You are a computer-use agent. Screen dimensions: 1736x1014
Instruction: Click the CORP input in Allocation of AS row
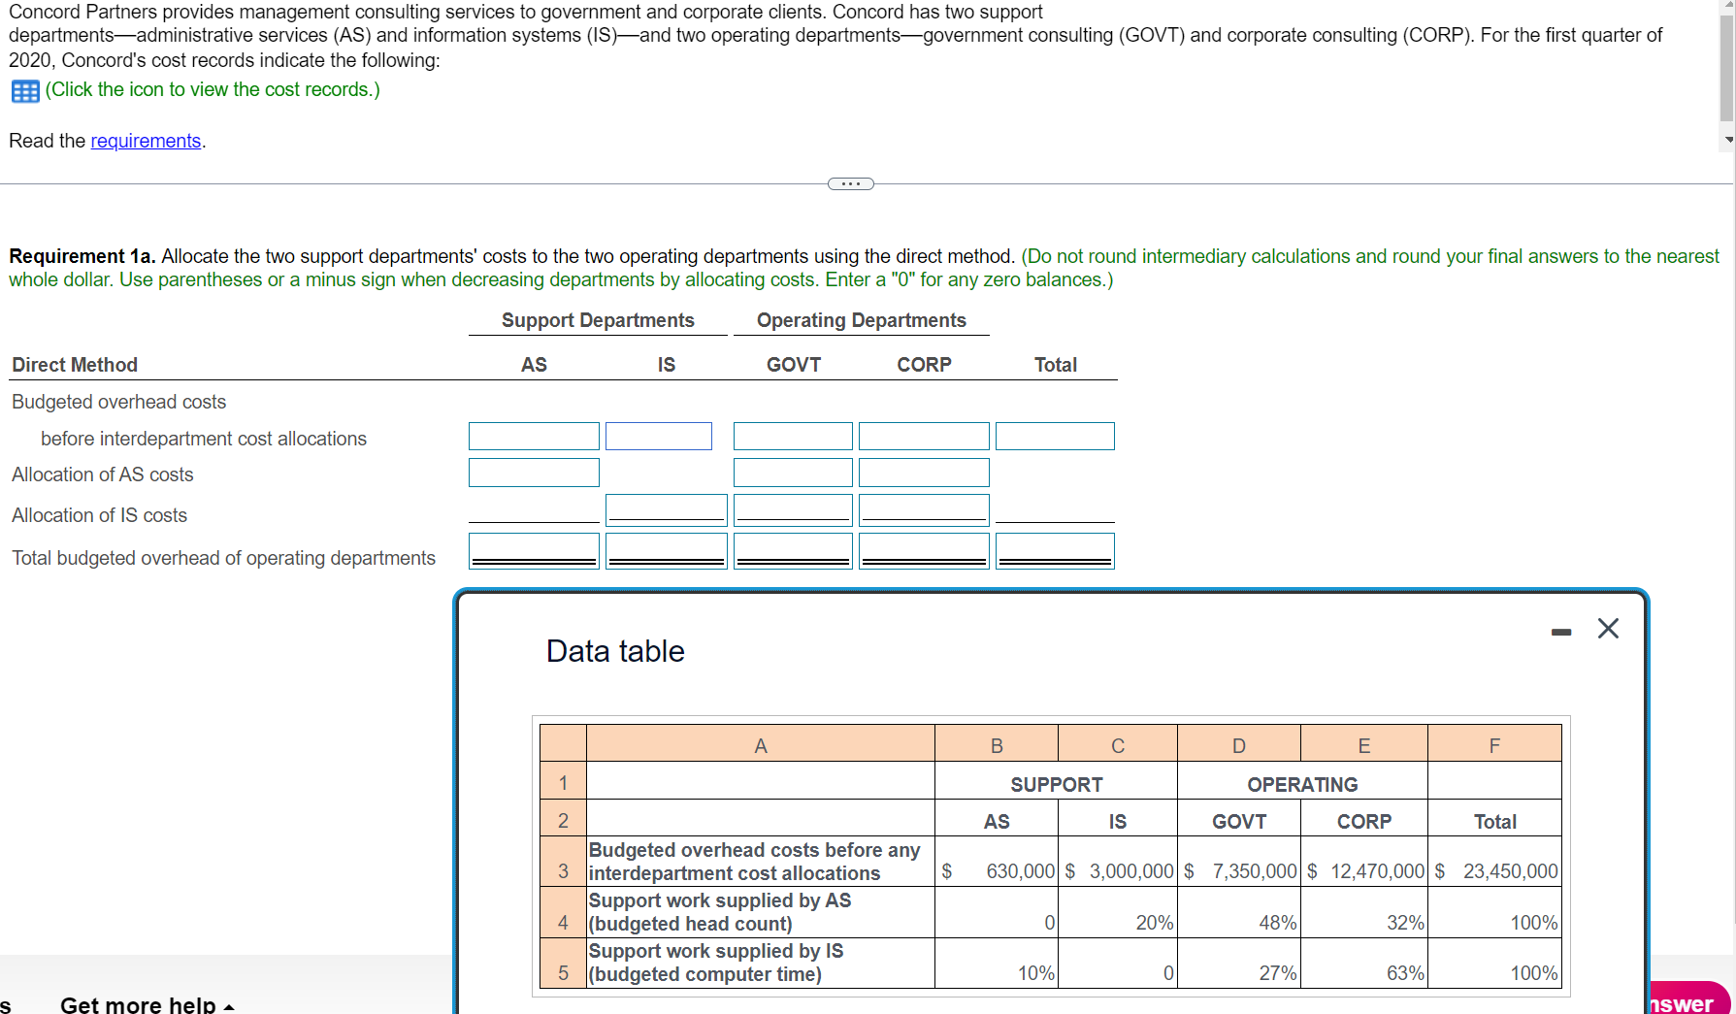point(923,473)
